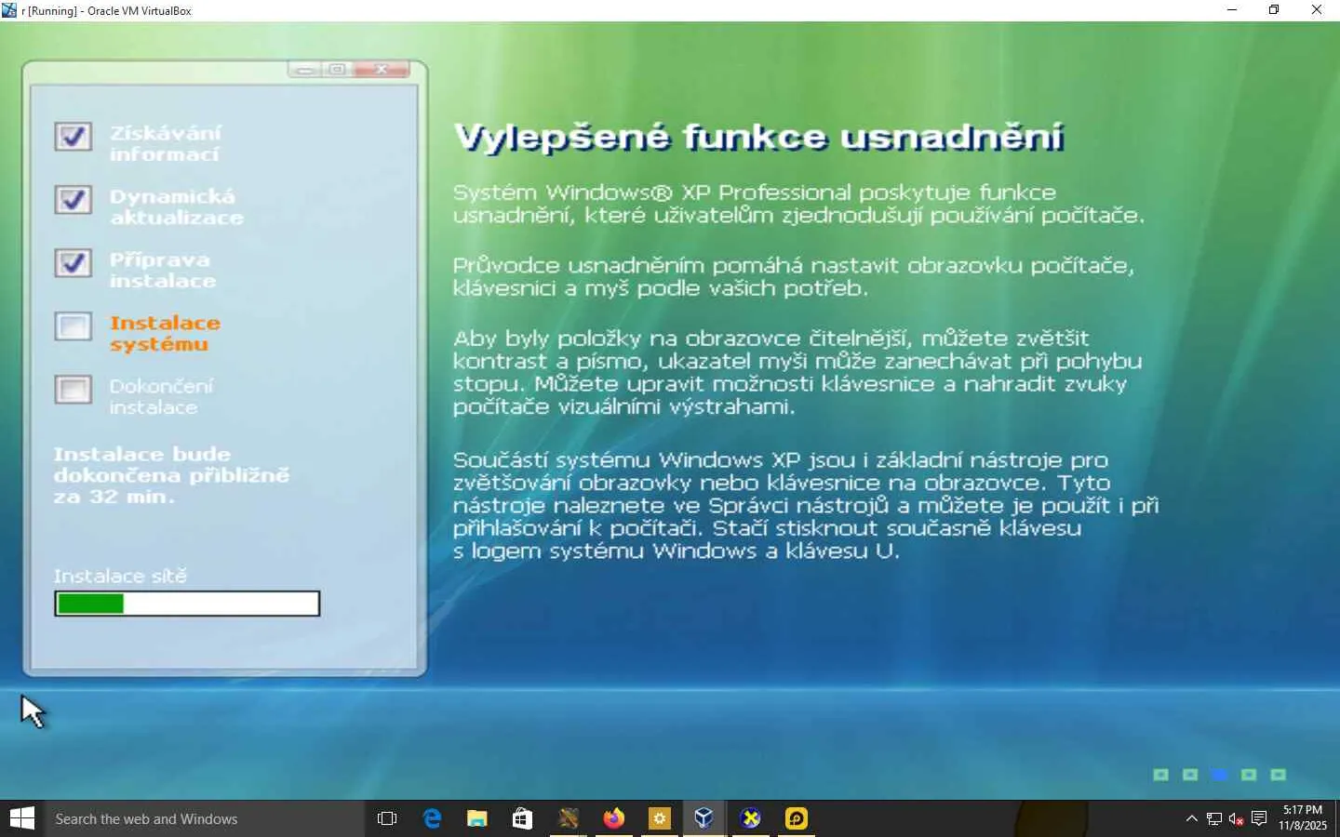
Task: Click the Dynamická aktualizace checkbox
Action: click(x=73, y=200)
